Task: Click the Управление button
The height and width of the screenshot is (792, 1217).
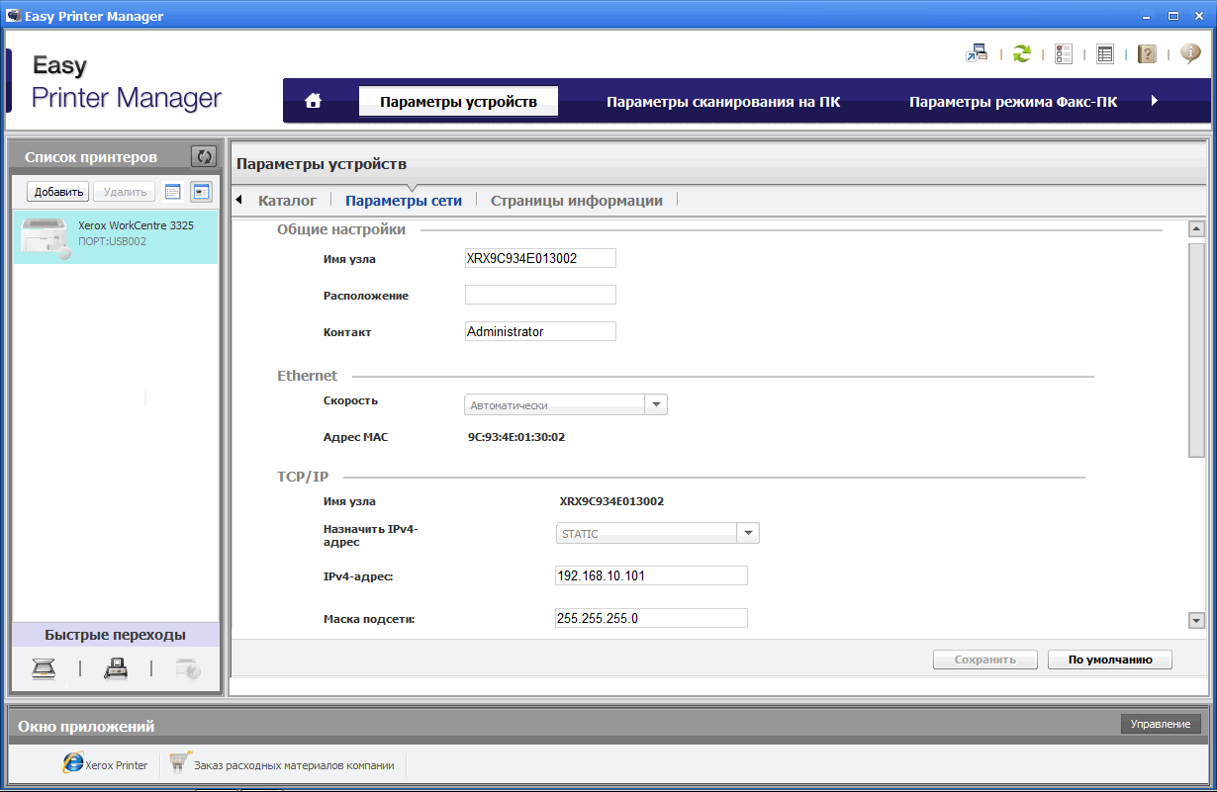Action: pyautogui.click(x=1161, y=724)
